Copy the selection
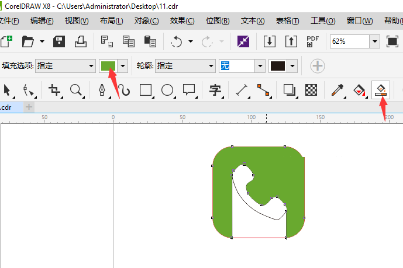 [x=129, y=41]
